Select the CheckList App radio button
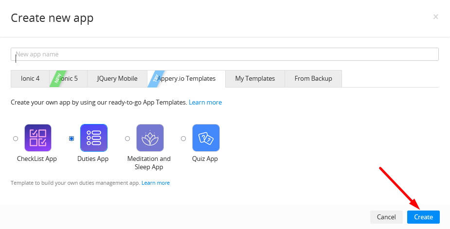This screenshot has width=450, height=229. pos(16,139)
